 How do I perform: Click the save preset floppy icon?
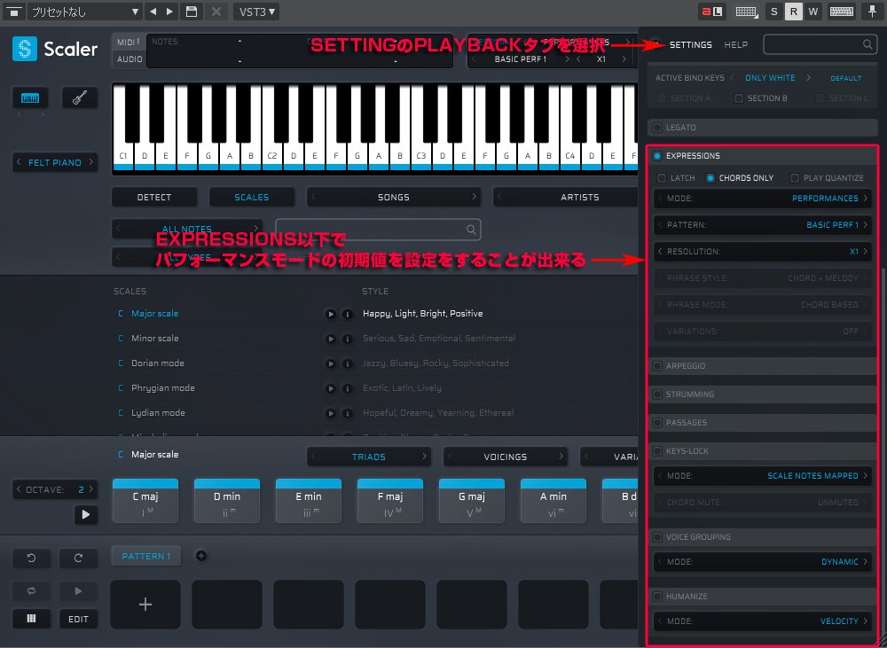192,12
